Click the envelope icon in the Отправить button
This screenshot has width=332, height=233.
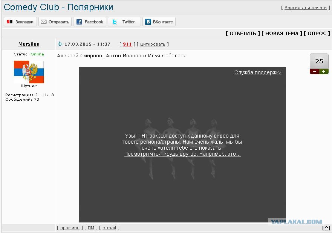pyautogui.click(x=44, y=22)
